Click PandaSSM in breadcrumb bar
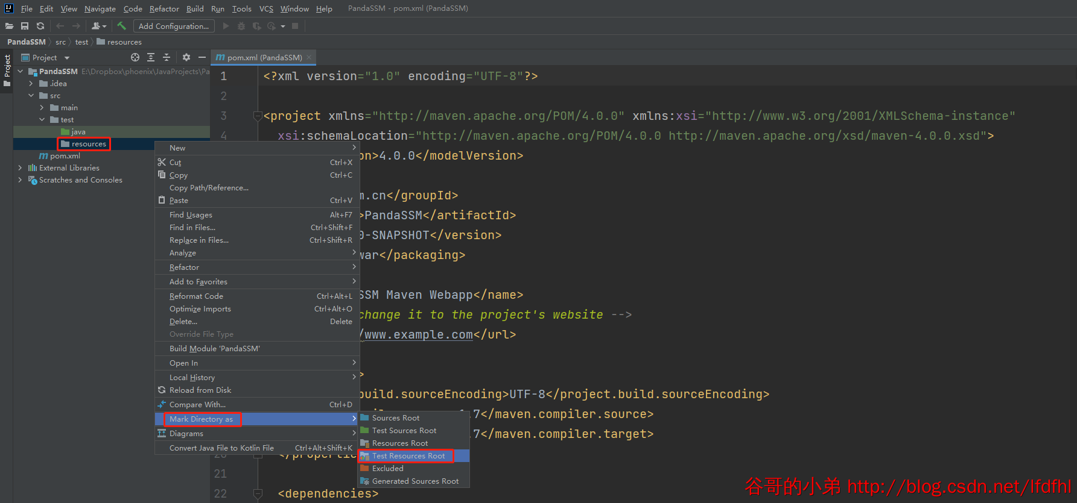The width and height of the screenshot is (1077, 503). pos(27,42)
